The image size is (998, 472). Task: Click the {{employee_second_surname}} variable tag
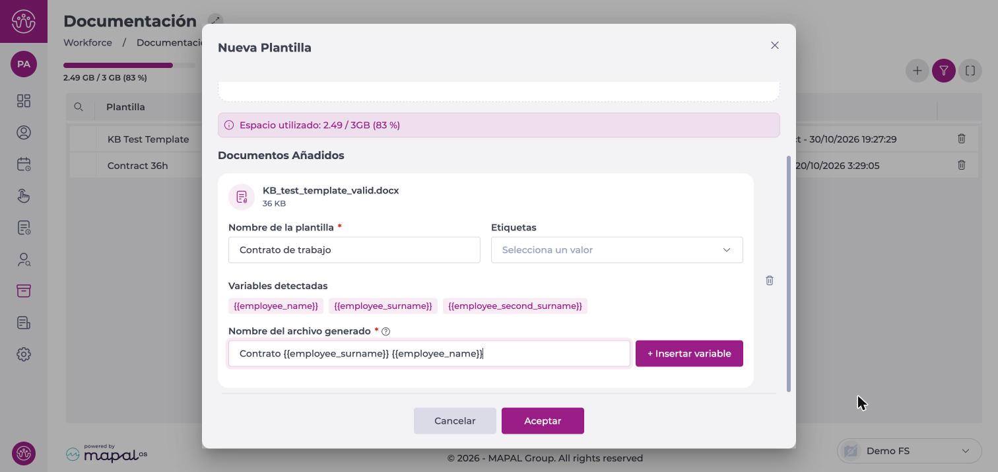515,306
